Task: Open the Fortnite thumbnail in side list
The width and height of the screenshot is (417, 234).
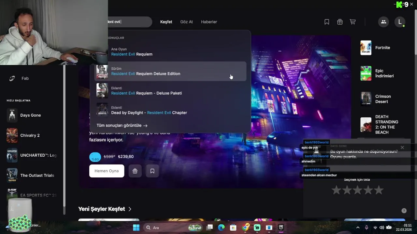Action: pos(366,48)
